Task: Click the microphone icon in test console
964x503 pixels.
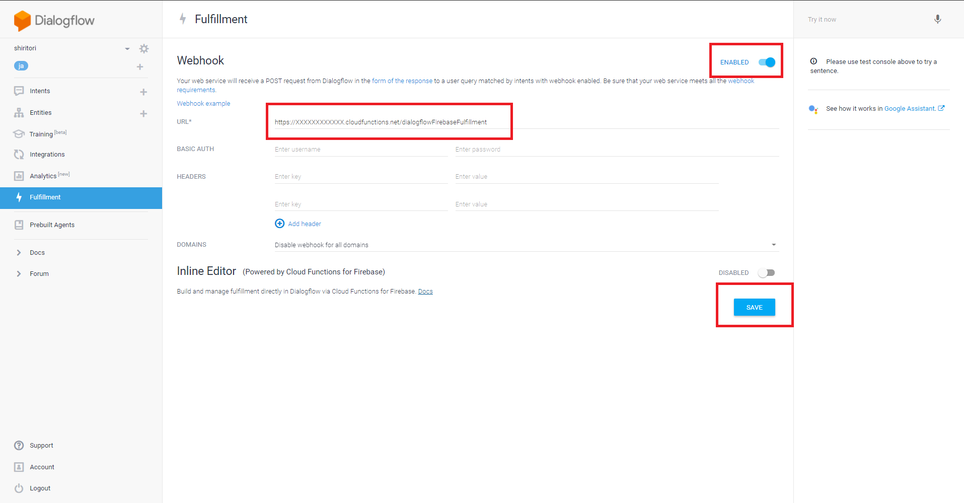Action: click(x=937, y=20)
